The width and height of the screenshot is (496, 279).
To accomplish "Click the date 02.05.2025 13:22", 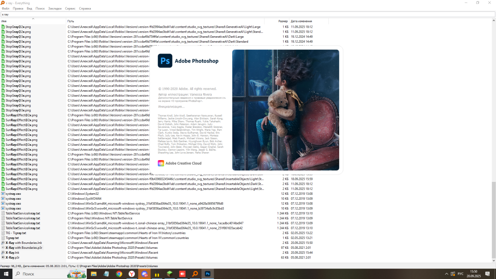I will [x=302, y=233].
